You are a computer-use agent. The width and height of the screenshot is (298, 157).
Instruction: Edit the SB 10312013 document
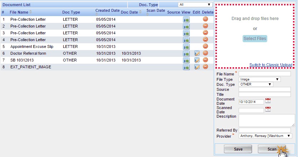(197, 60)
